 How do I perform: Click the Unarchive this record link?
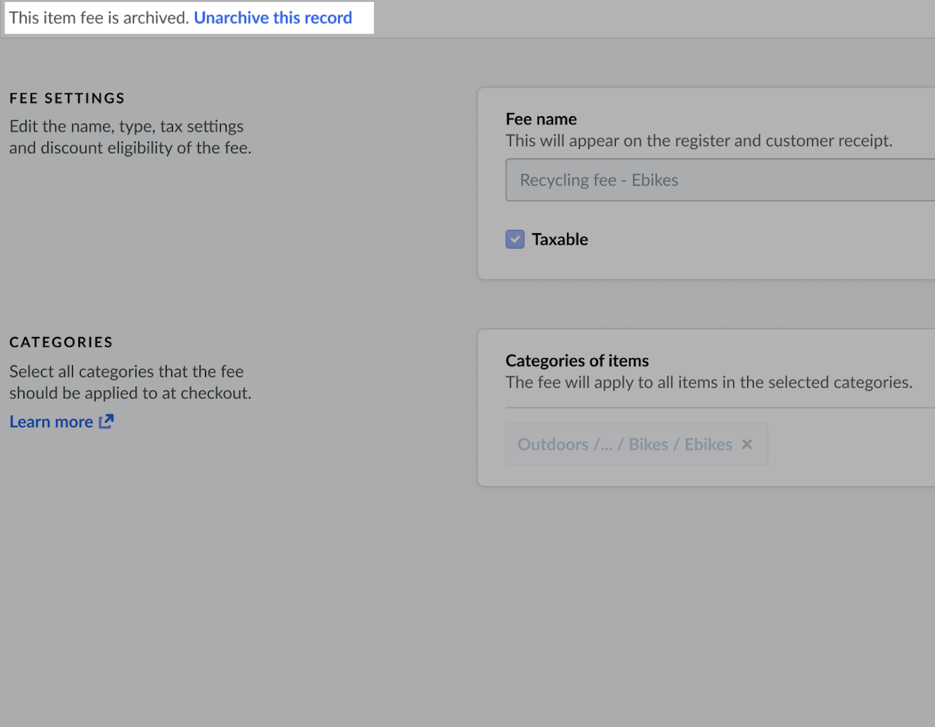(272, 18)
